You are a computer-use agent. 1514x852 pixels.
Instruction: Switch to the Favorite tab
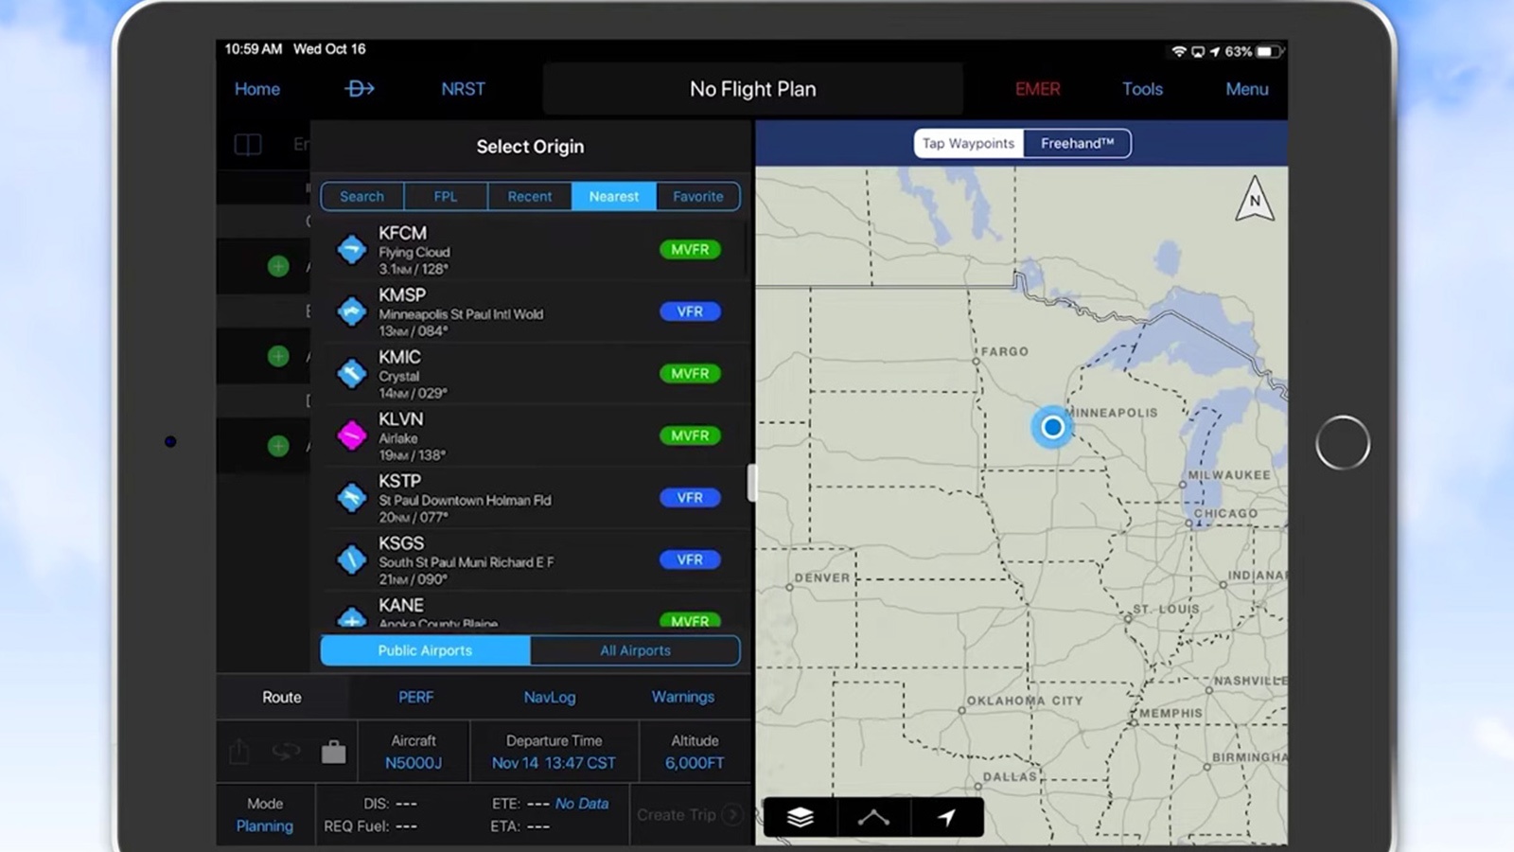pyautogui.click(x=697, y=196)
